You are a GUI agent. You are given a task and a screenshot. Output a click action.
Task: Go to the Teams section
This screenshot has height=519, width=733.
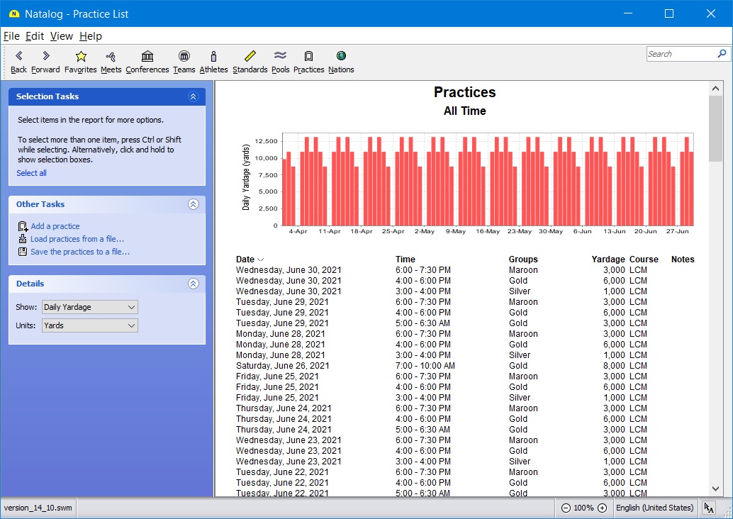(x=184, y=62)
